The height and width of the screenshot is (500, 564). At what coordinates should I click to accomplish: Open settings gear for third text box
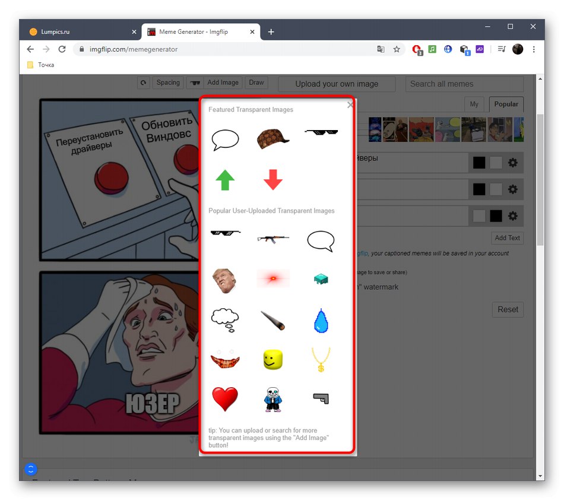click(x=512, y=216)
